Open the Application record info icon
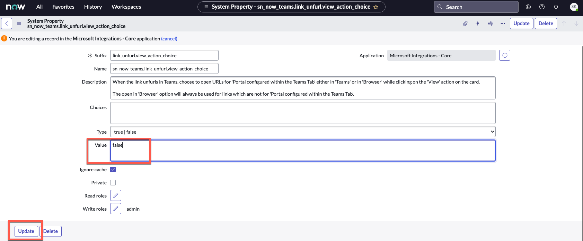The width and height of the screenshot is (583, 241). coord(505,55)
